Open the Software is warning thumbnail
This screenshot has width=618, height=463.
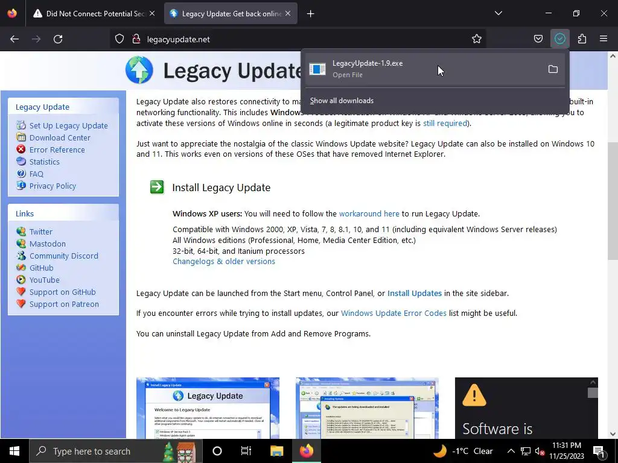point(526,408)
